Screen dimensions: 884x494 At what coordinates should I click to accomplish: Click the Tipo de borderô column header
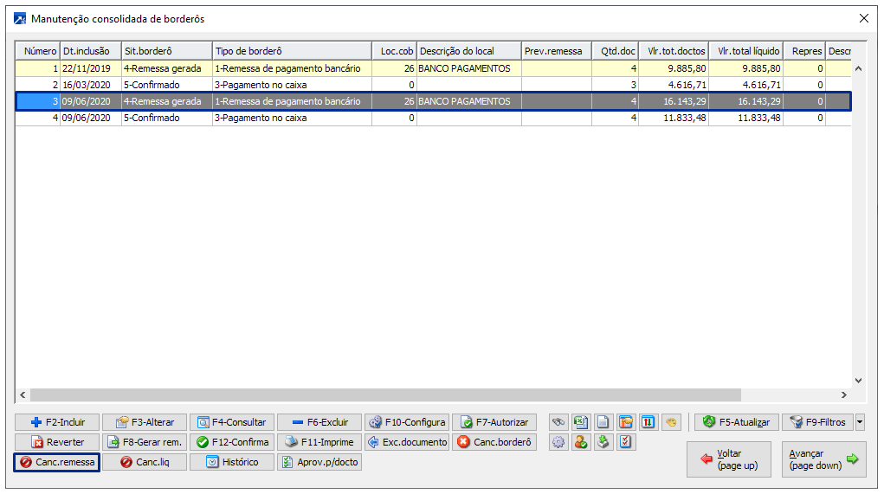point(292,51)
